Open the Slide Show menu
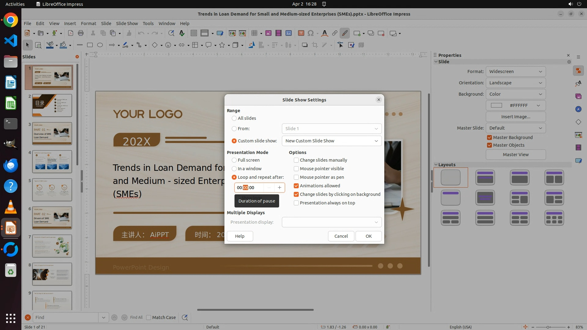The height and width of the screenshot is (330, 587). (x=127, y=24)
